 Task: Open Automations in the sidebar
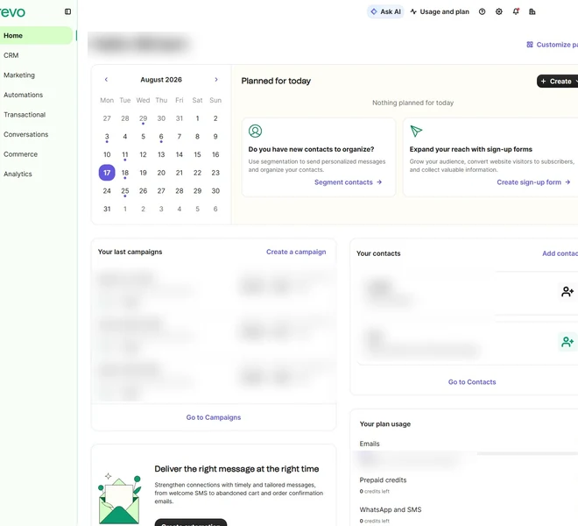[24, 95]
